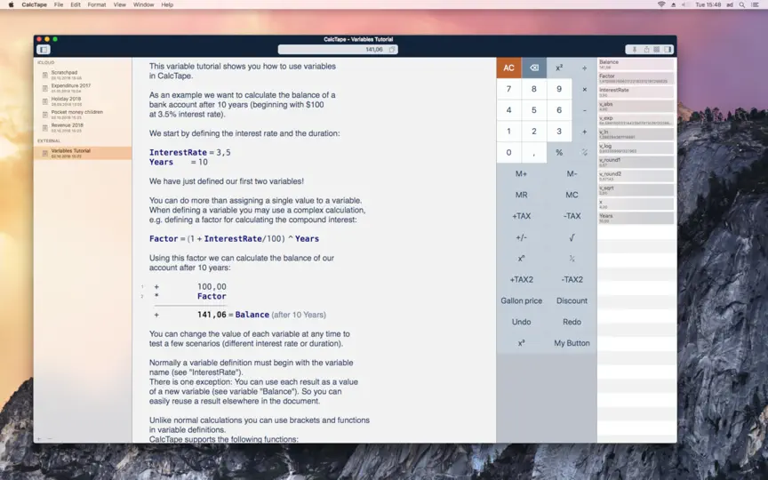Open Scratchpad document in sidebar
This screenshot has height=480, width=768.
pyautogui.click(x=83, y=75)
